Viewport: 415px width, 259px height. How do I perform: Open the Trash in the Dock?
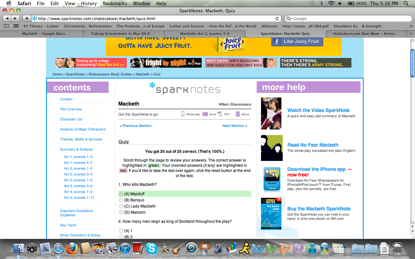397,249
